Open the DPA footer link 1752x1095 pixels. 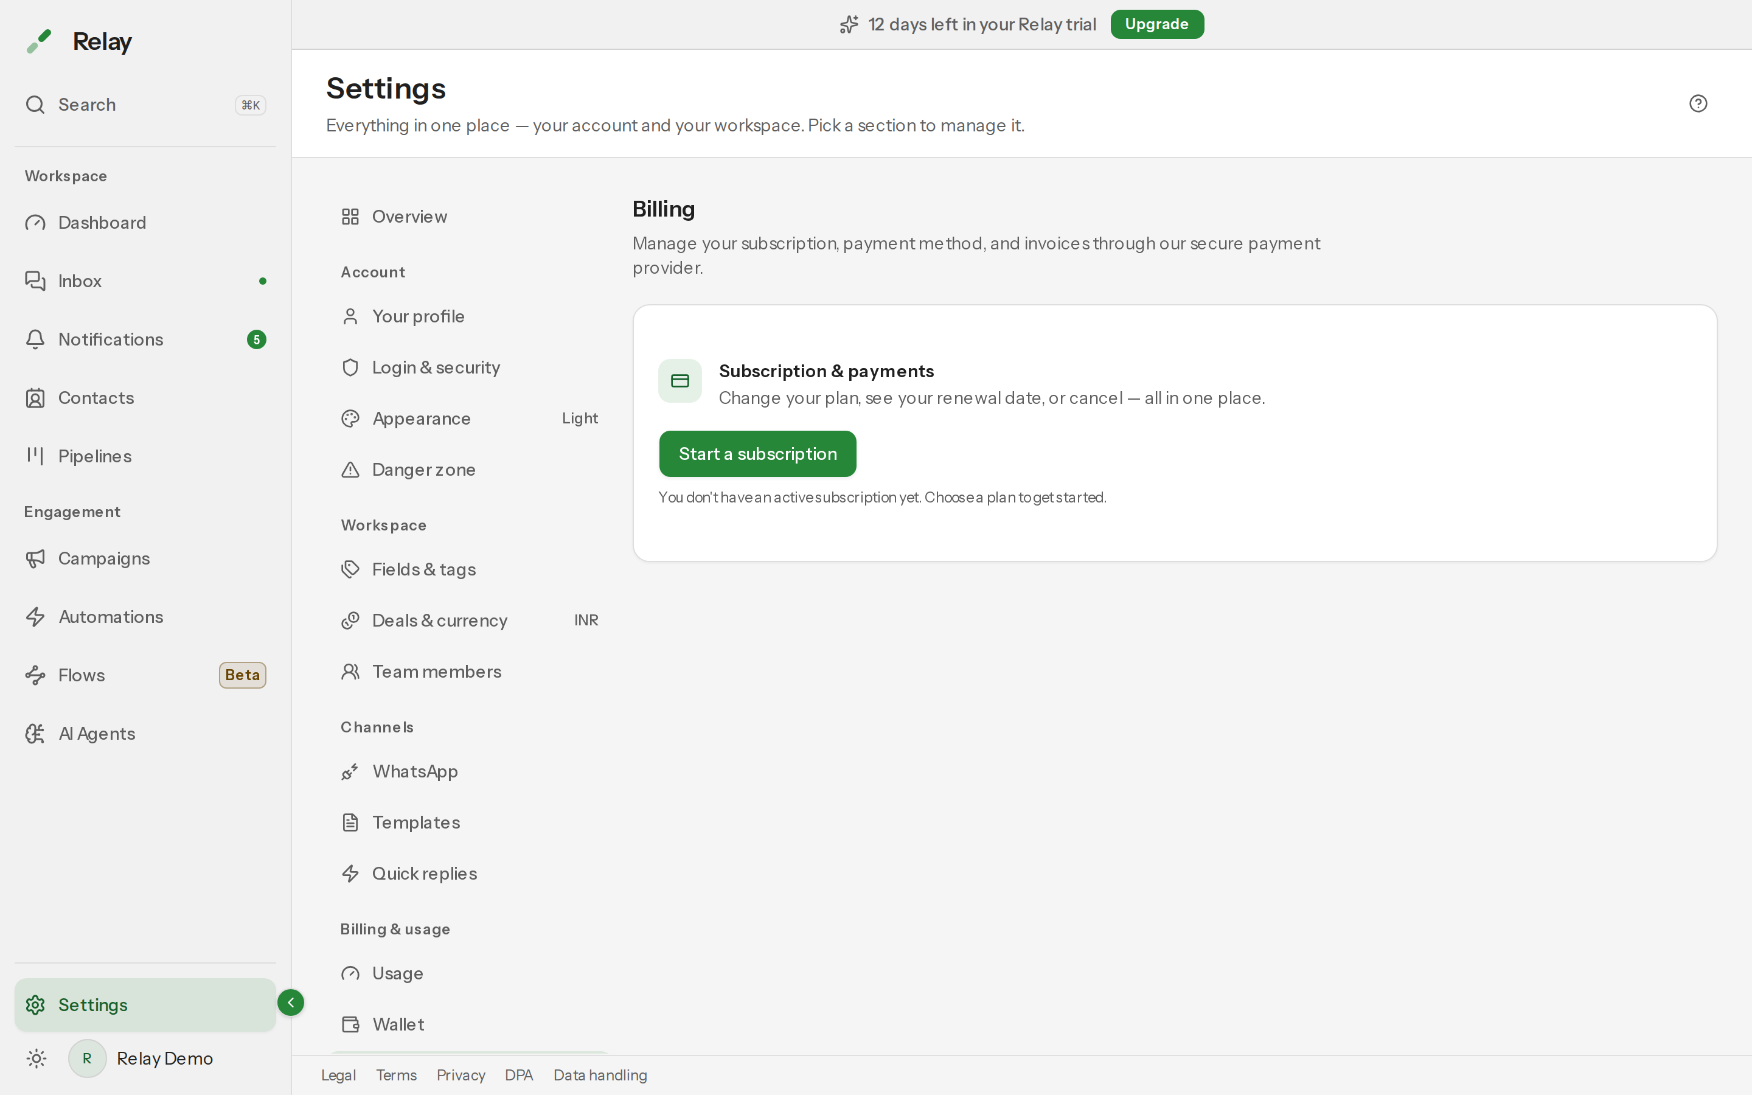click(x=519, y=1076)
